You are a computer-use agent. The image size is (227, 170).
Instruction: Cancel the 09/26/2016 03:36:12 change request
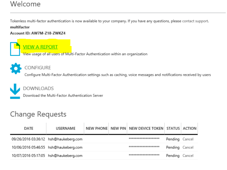[188, 139]
